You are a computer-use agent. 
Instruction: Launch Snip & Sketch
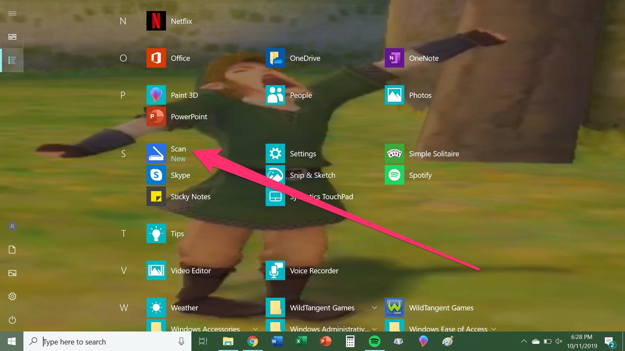[312, 175]
